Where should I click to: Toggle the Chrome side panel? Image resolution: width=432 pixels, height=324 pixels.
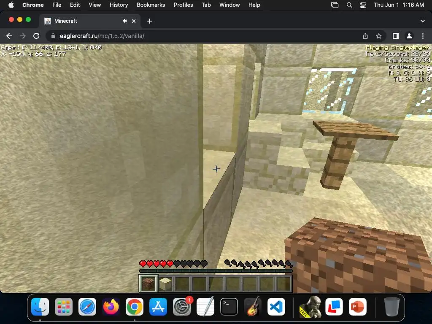396,36
